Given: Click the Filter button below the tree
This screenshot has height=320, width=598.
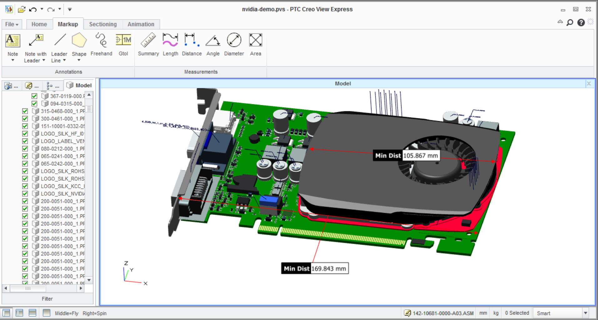Looking at the screenshot, I should click(x=48, y=299).
